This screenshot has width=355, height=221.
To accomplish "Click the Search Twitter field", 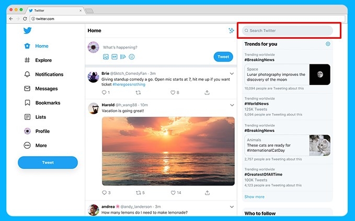I will pyautogui.click(x=288, y=30).
